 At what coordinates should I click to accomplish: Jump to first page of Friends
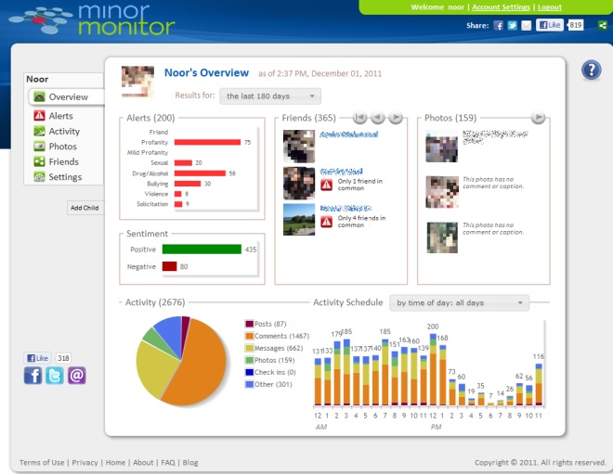pos(360,117)
